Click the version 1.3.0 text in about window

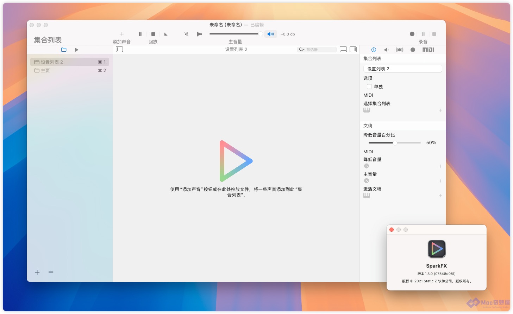click(437, 274)
